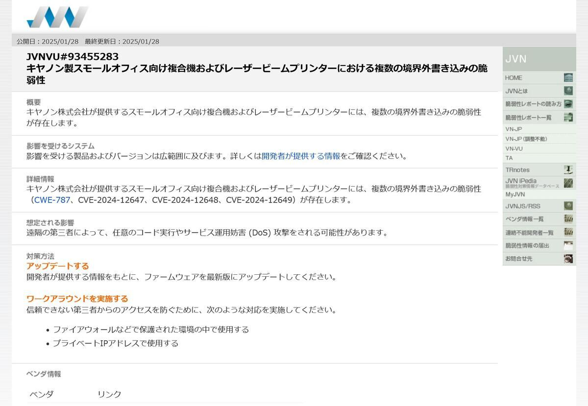Click the キヤノン製スモールオフィス advisory title
This screenshot has height=406, width=588.
(x=257, y=74)
